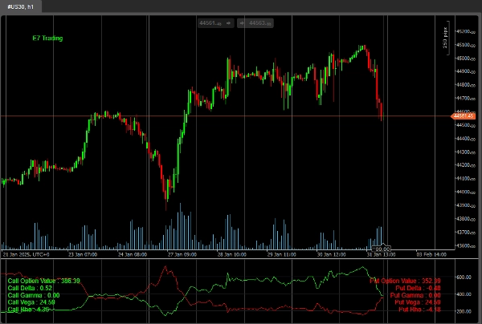Click the Call Delta : 0.52 text
Screen dimensions: 482x324
coord(30,288)
